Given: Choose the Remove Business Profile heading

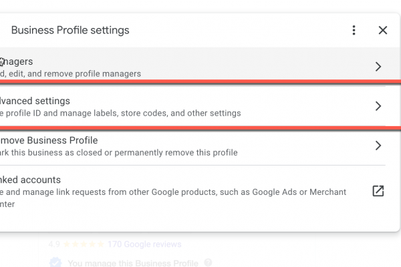Looking at the screenshot, I should click(x=49, y=140).
